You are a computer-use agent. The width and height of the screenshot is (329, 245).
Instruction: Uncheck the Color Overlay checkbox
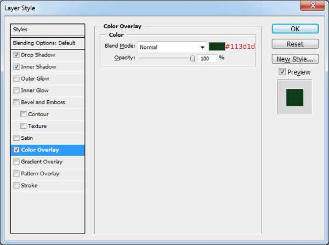16,150
